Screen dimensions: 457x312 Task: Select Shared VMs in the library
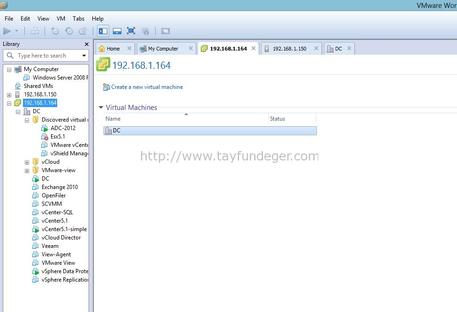click(38, 86)
